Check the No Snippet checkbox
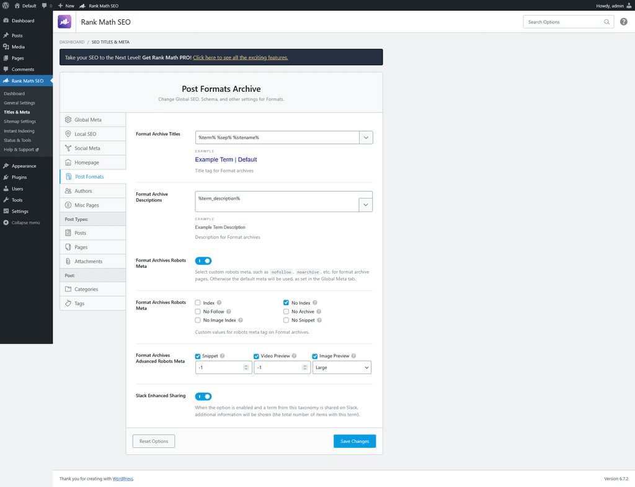635x487 pixels. [x=286, y=320]
